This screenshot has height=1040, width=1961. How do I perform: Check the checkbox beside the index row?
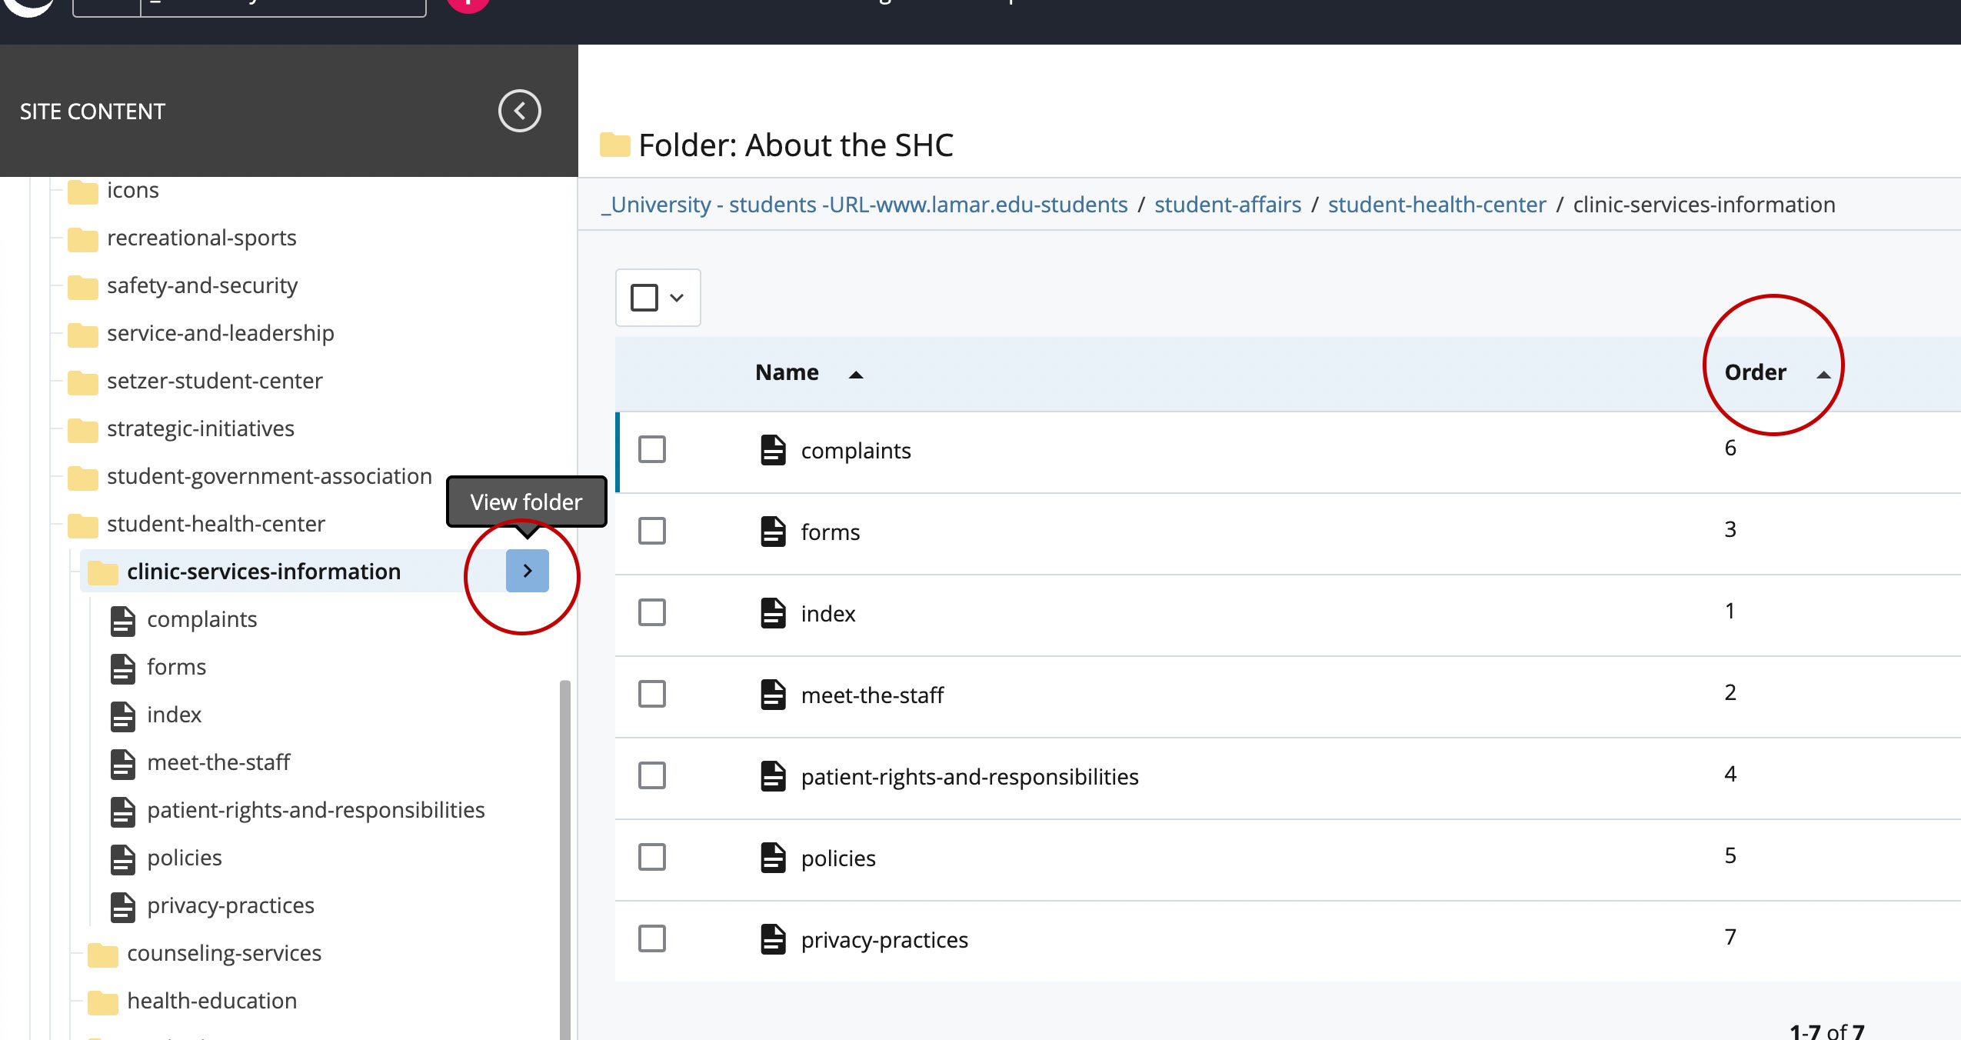tap(651, 613)
